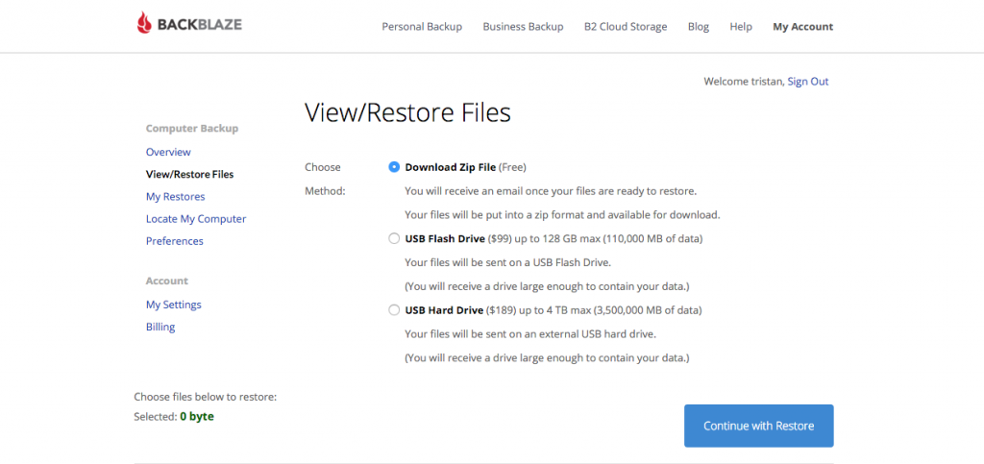The image size is (984, 464).
Task: Click the Backblaze flame logo
Action: (144, 22)
